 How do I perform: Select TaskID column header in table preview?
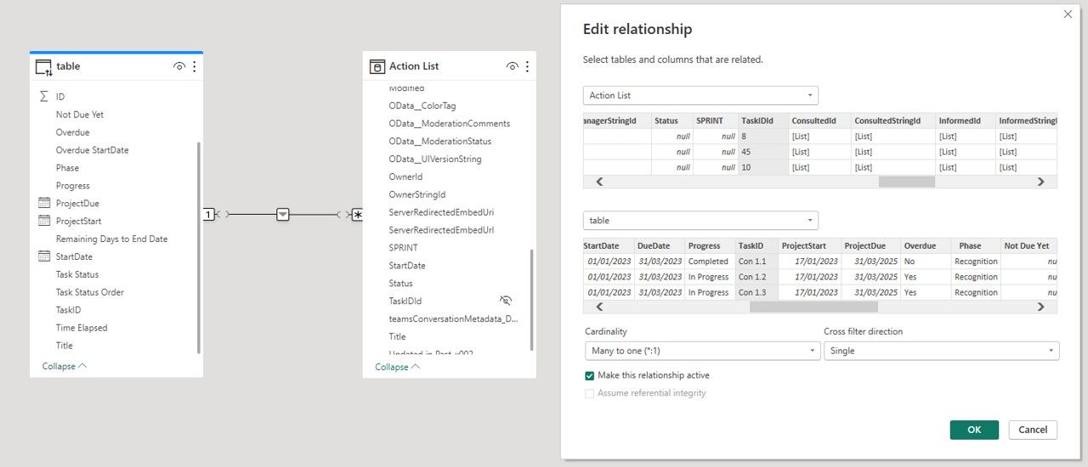(x=756, y=245)
